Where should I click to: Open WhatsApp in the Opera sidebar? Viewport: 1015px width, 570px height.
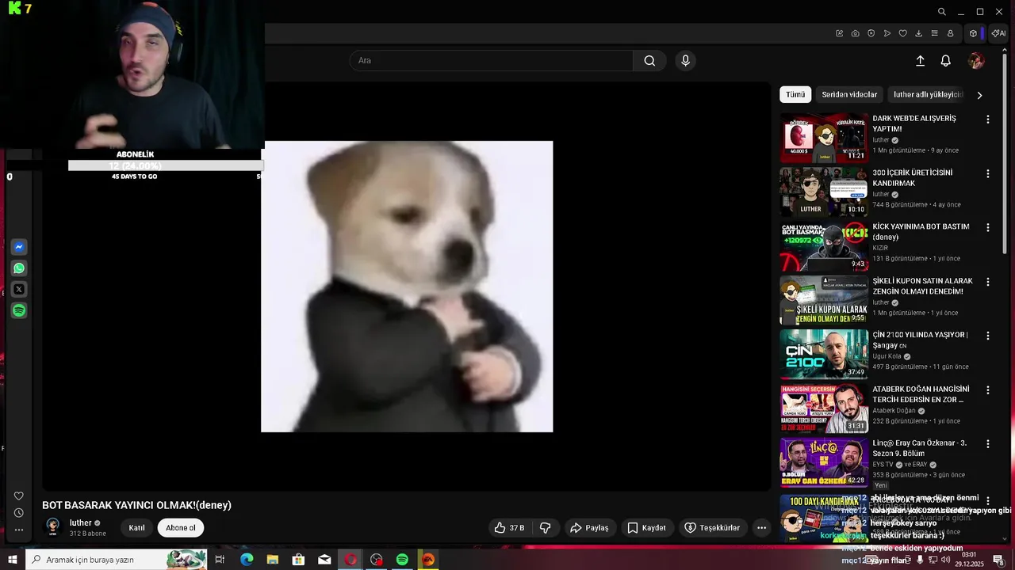click(19, 268)
